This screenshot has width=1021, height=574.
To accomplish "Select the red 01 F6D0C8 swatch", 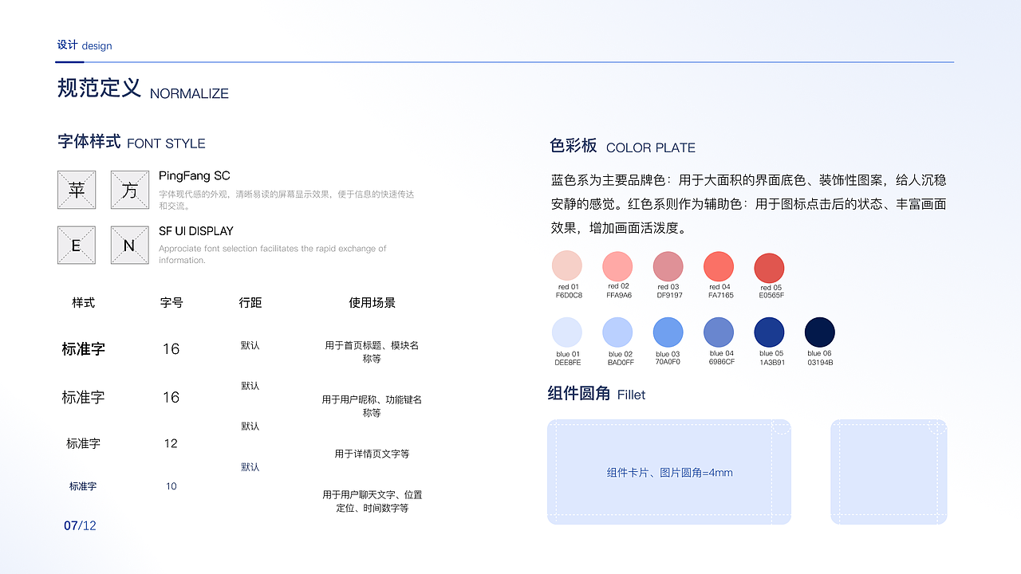I will click(x=567, y=265).
